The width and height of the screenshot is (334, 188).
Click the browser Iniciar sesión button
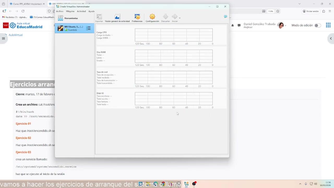[x=311, y=11]
